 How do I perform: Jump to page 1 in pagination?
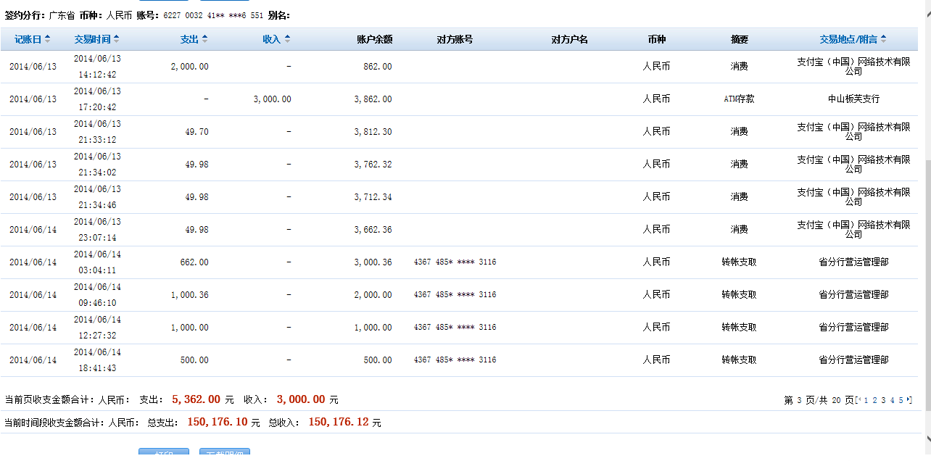click(865, 400)
